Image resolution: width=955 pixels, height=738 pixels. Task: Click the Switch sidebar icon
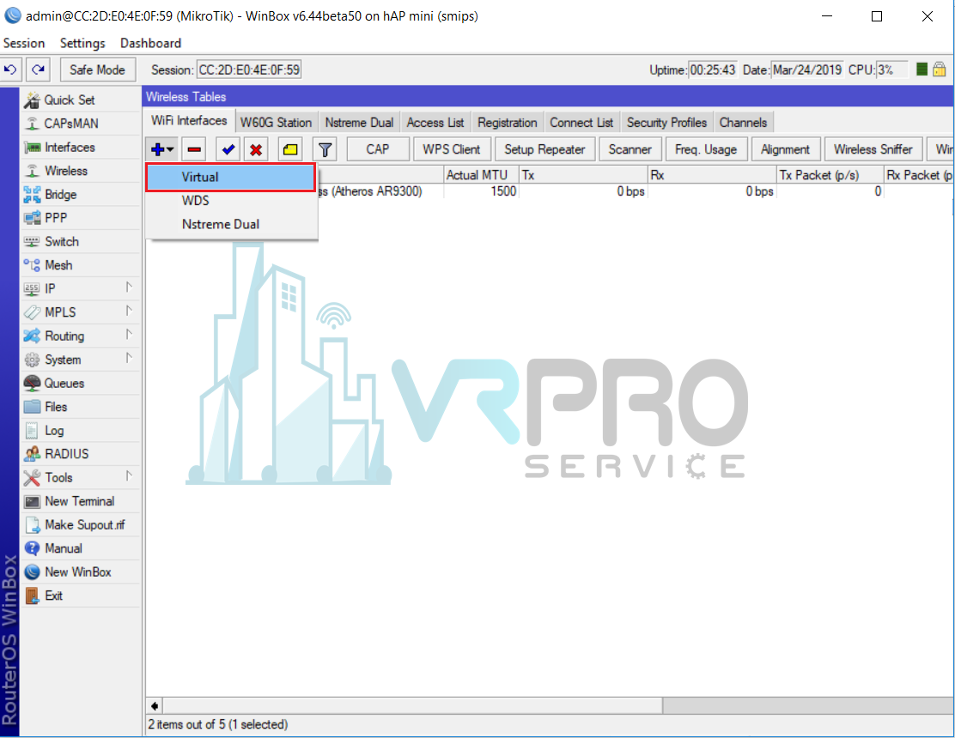(x=32, y=241)
